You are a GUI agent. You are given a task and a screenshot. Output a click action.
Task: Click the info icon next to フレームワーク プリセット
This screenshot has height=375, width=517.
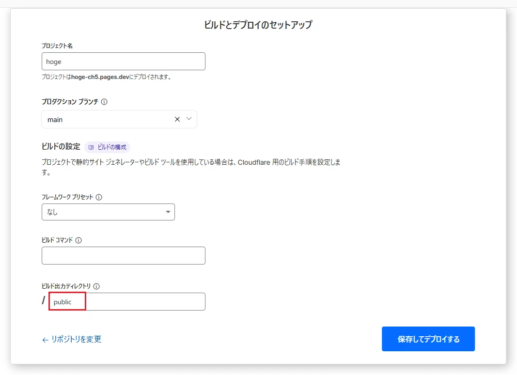(99, 197)
